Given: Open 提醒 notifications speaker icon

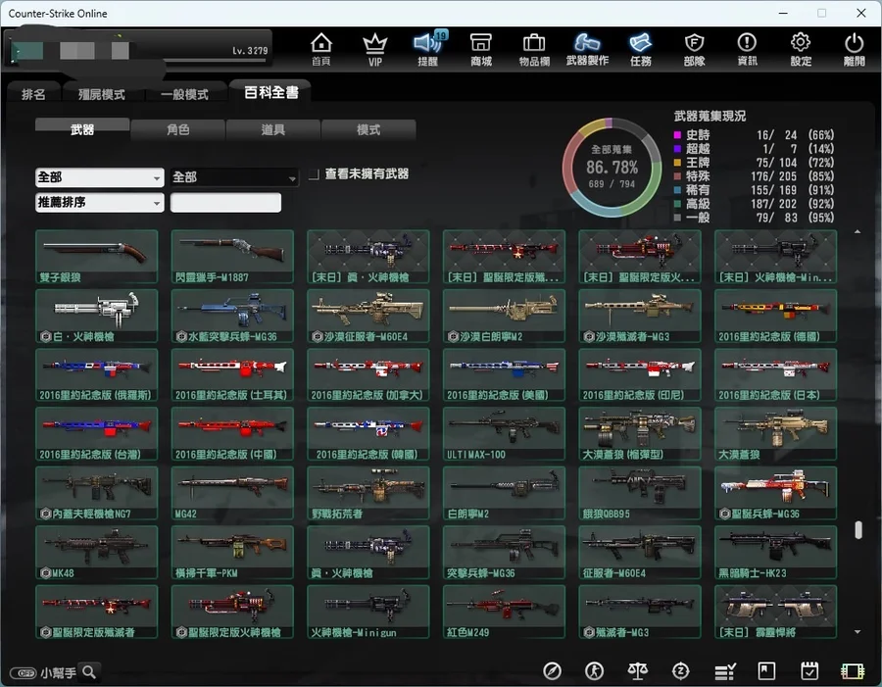Looking at the screenshot, I should [x=427, y=48].
